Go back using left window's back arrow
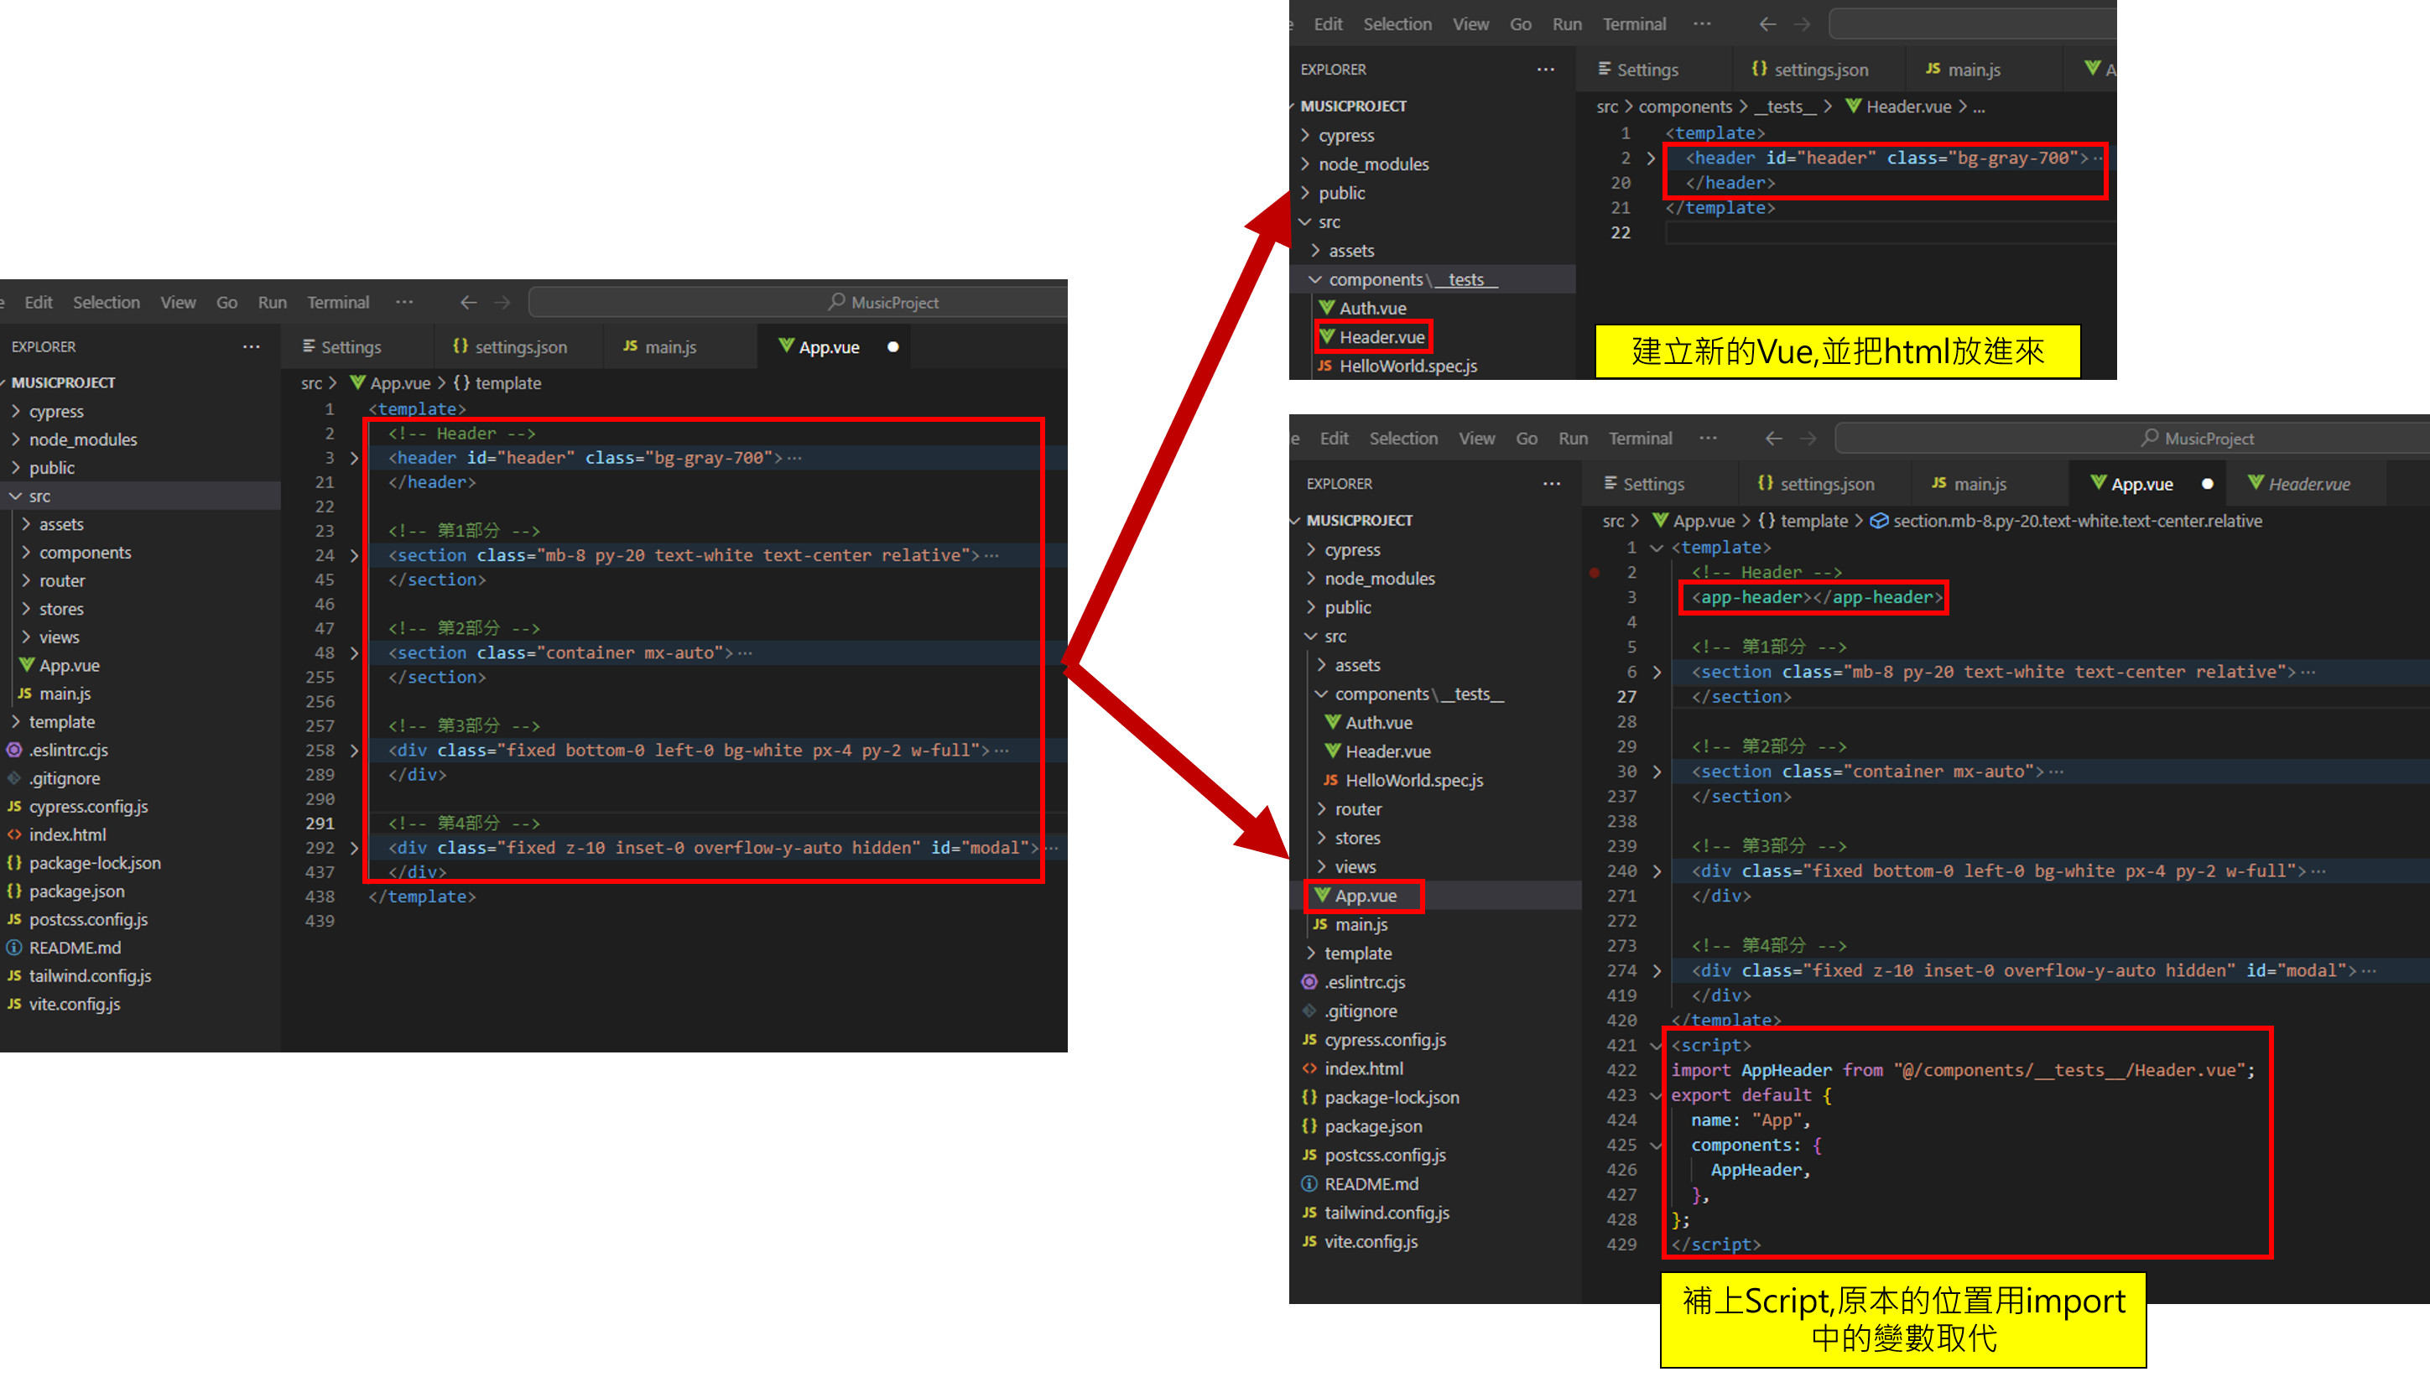Image resolution: width=2430 pixels, height=1377 pixels. (x=468, y=303)
